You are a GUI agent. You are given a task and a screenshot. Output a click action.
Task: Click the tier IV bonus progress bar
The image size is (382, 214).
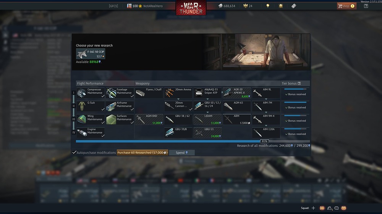point(295,129)
